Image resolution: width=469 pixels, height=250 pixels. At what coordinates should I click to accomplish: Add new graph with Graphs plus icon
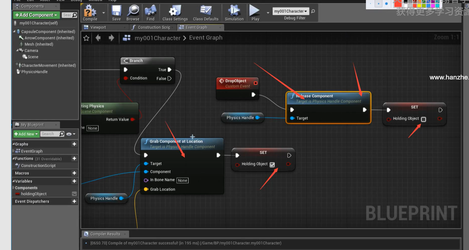[x=74, y=144]
